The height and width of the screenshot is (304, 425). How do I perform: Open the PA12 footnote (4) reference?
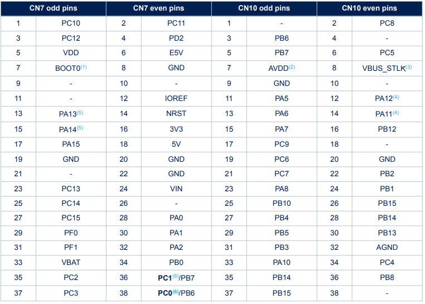396,97
